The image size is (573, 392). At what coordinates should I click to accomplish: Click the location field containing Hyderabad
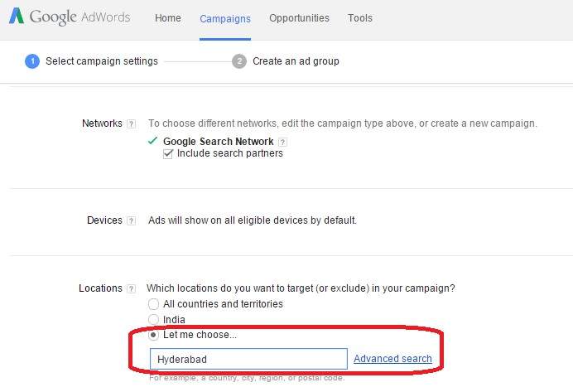click(248, 359)
